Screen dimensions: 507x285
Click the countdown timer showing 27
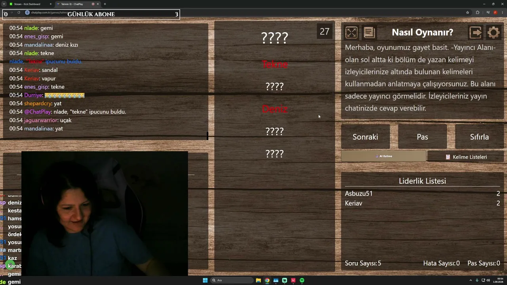[x=324, y=32]
